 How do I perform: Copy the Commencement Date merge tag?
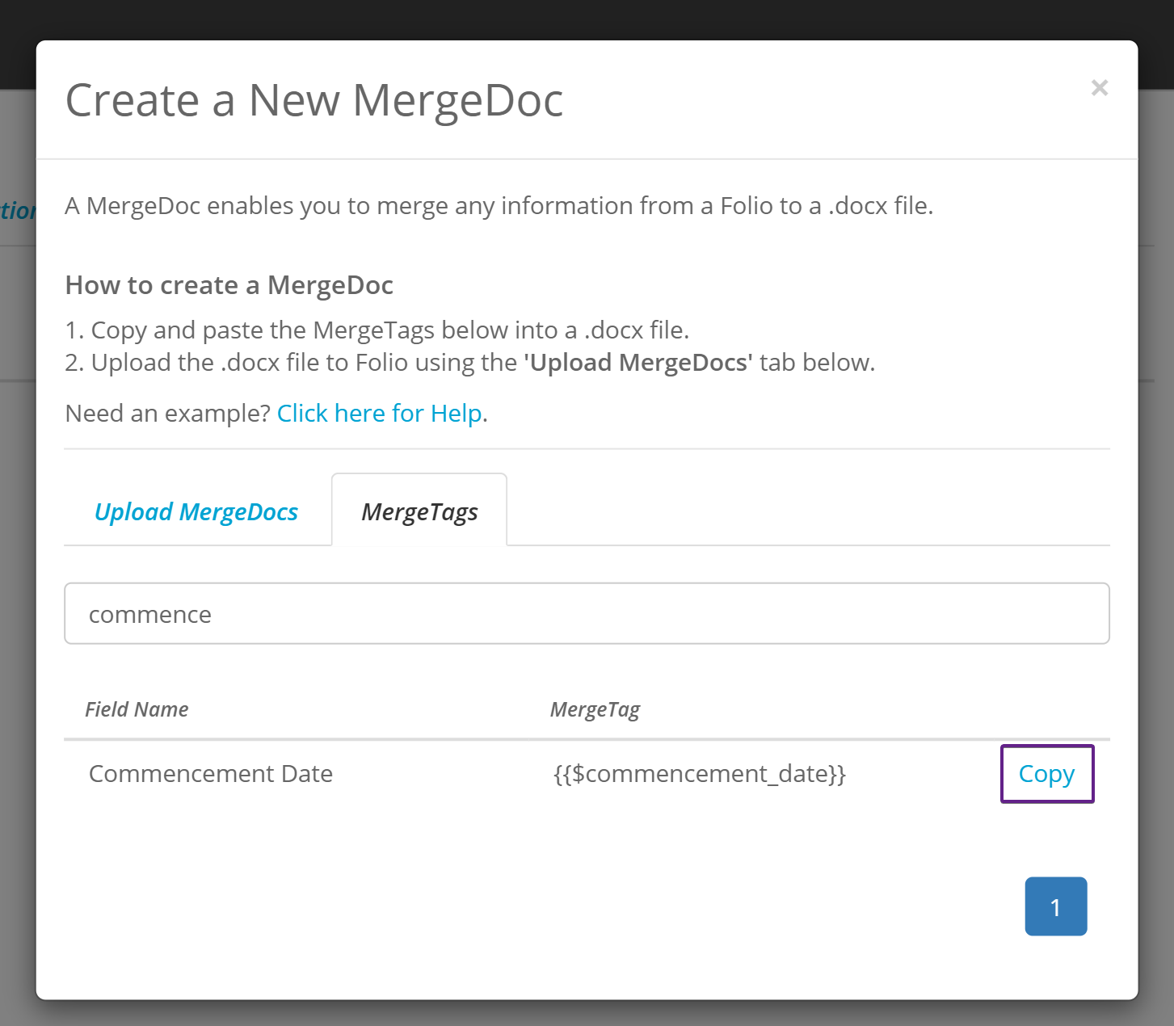[x=1046, y=774]
